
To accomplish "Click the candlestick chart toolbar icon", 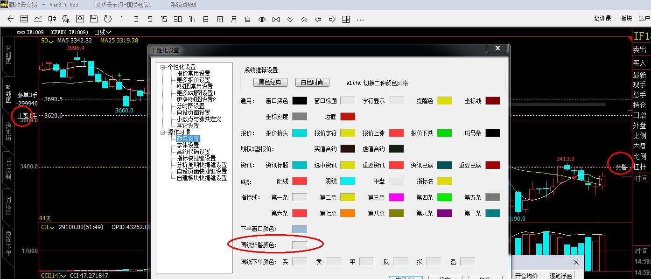I will [x=52, y=19].
